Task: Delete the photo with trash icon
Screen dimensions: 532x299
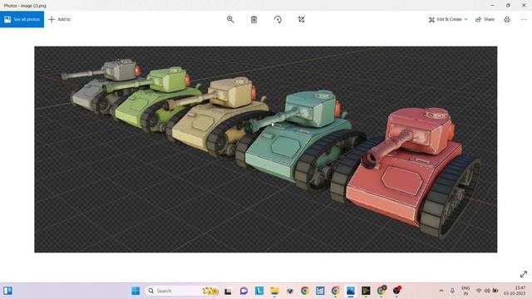Action: (x=254, y=19)
